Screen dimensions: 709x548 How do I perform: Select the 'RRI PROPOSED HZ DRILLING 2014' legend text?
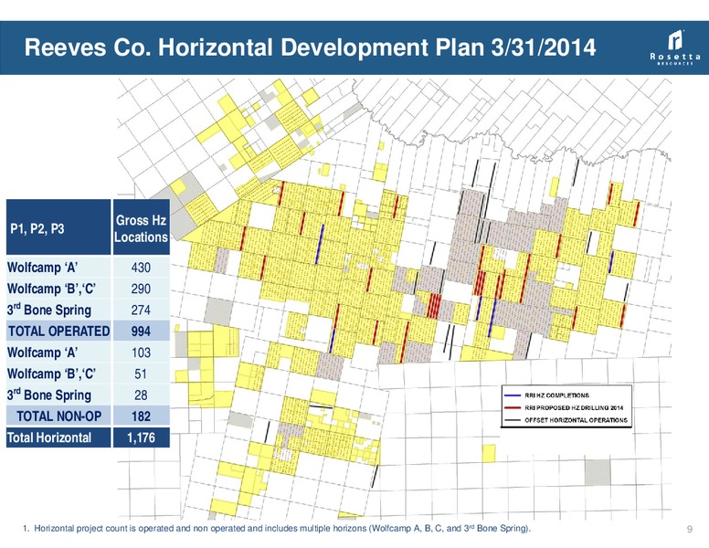pos(574,408)
